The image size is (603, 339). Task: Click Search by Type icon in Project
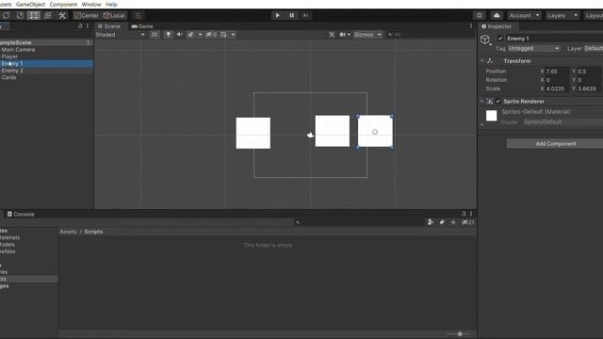431,222
